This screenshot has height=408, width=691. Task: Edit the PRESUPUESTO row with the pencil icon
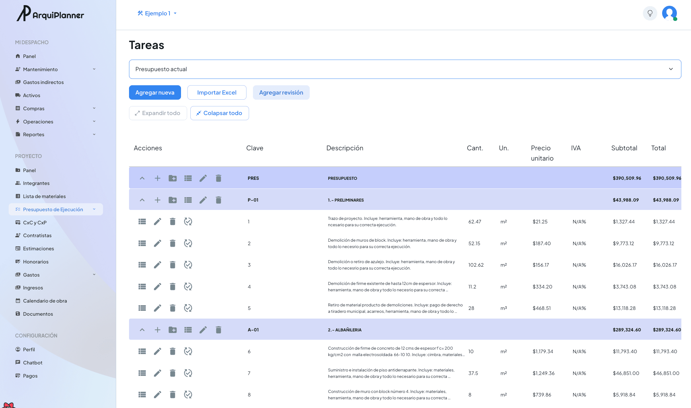click(x=203, y=178)
